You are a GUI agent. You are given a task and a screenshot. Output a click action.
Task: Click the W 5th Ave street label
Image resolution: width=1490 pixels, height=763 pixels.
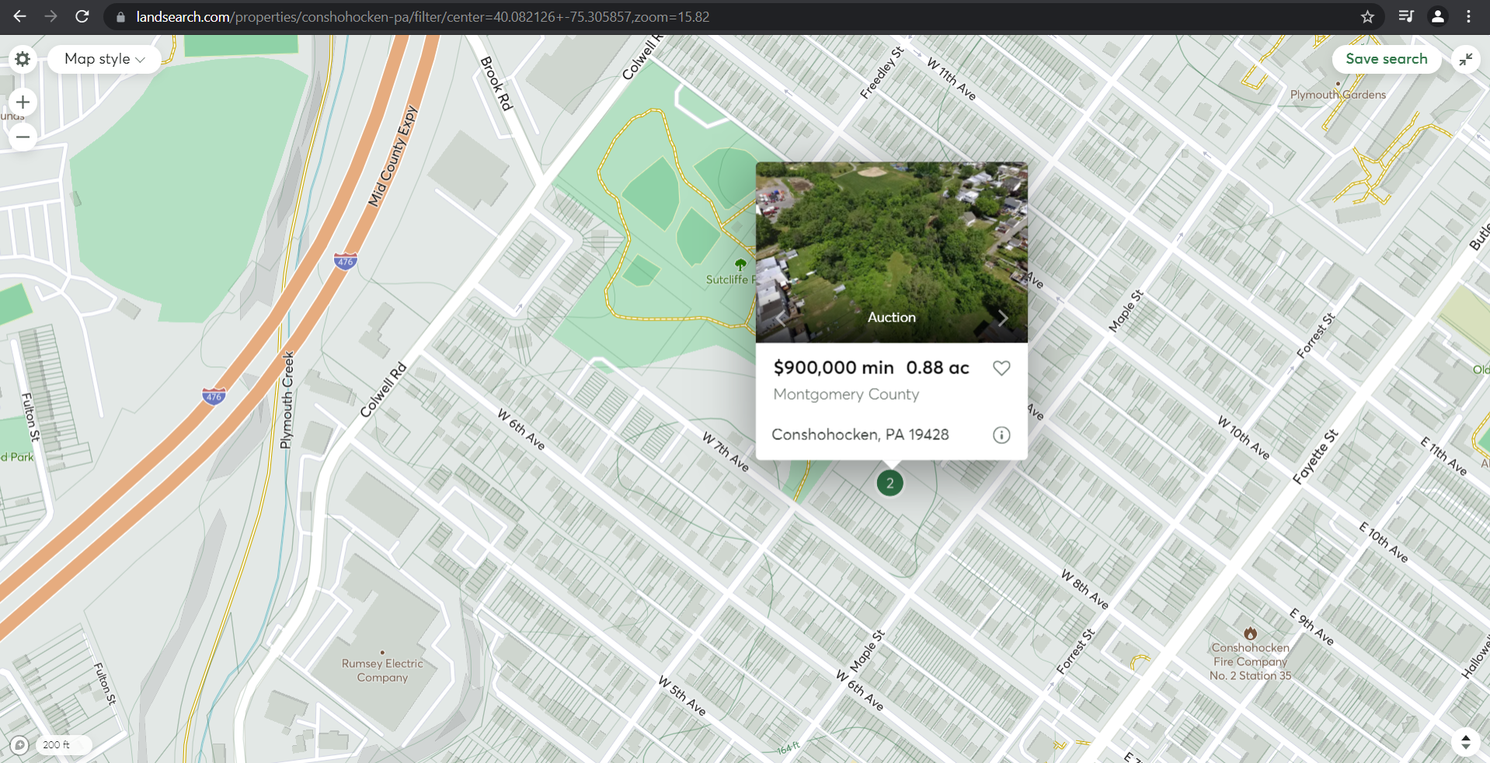coord(682,695)
